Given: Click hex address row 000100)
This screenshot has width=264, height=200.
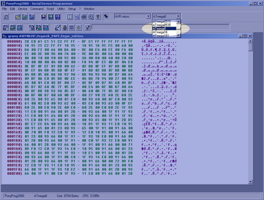Looking at the screenshot, I should pyautogui.click(x=15, y=107).
